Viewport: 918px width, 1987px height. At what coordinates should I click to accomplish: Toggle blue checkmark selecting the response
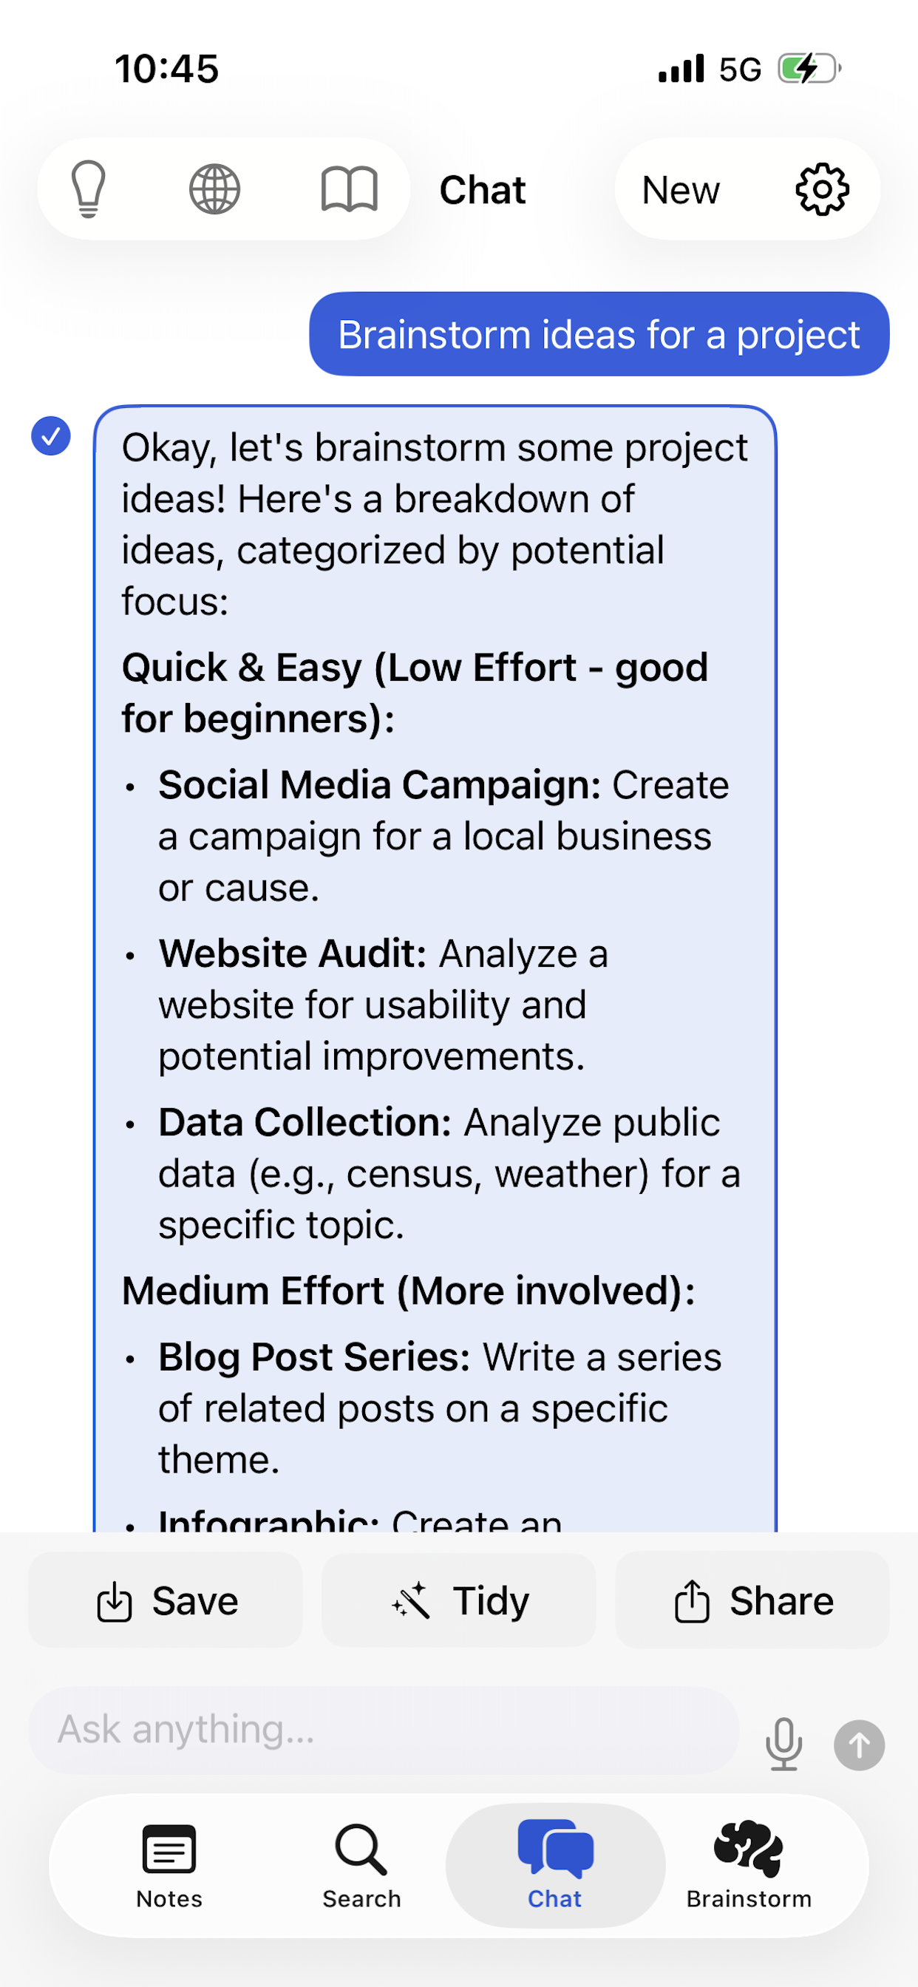pyautogui.click(x=51, y=436)
